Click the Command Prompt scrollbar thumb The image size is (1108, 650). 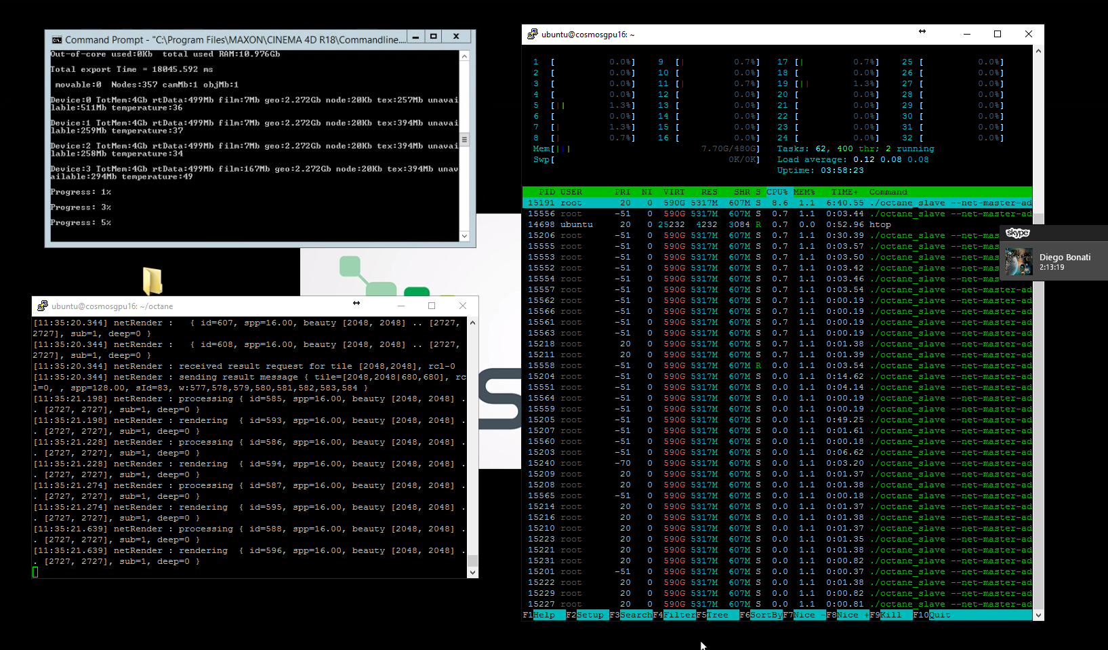click(x=464, y=140)
